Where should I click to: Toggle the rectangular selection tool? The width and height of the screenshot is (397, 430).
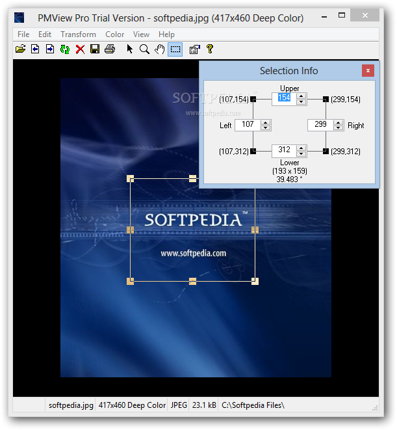[175, 49]
